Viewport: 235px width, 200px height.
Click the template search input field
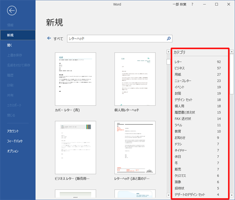click(117, 39)
